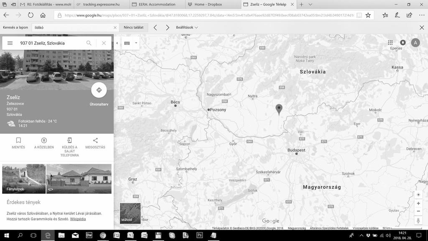Open Photoshop from taskbar
The height and width of the screenshot is (241, 428).
pos(199,235)
